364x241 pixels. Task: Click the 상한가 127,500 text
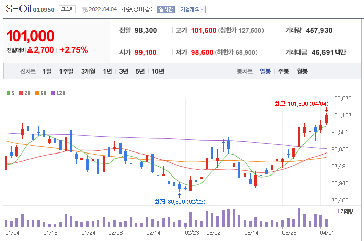coord(241,30)
